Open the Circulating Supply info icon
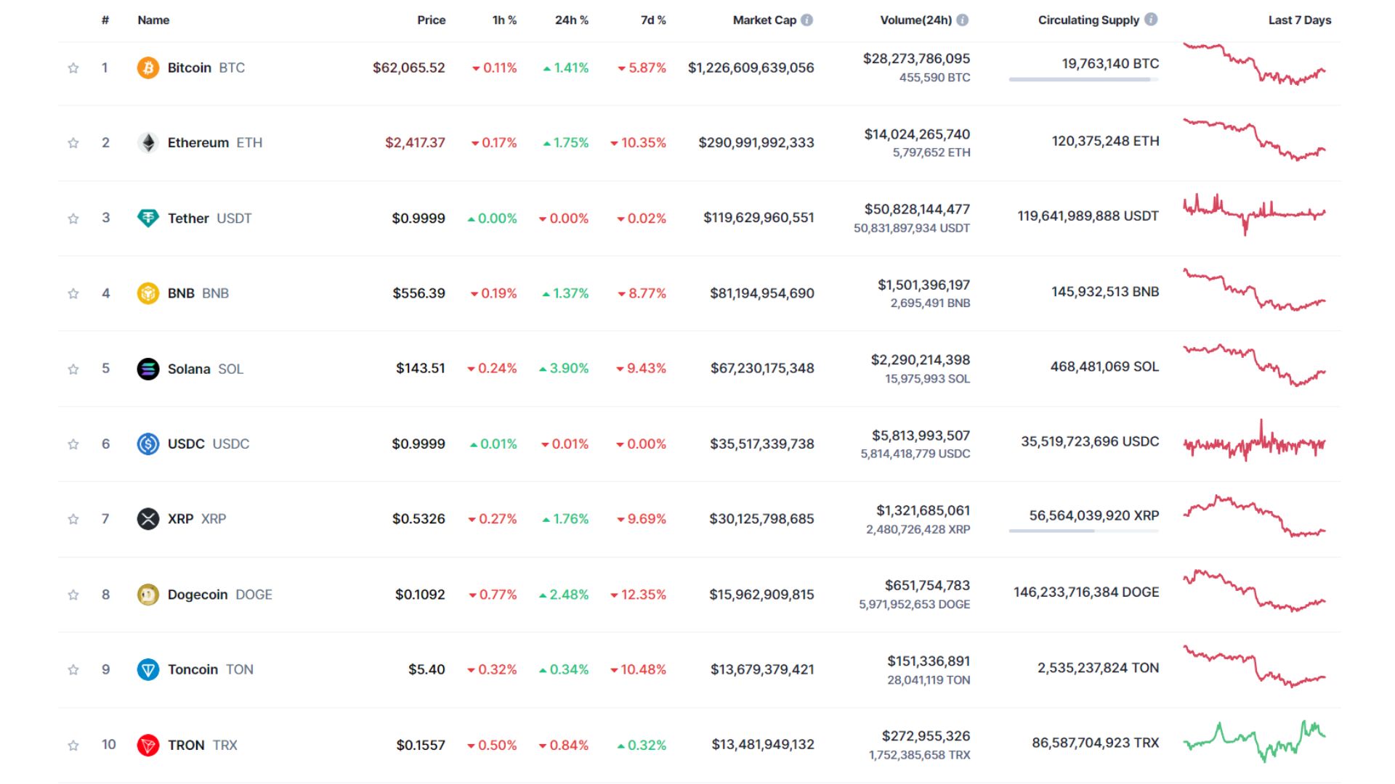Viewport: 1395px width, 784px height. pyautogui.click(x=1152, y=20)
